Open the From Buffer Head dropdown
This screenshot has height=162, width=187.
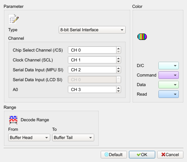(29, 137)
